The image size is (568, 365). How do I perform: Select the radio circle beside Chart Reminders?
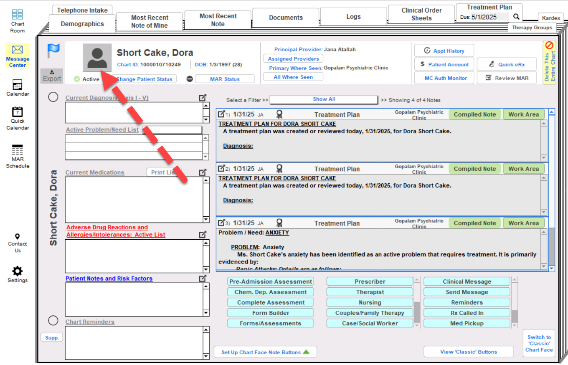click(53, 320)
